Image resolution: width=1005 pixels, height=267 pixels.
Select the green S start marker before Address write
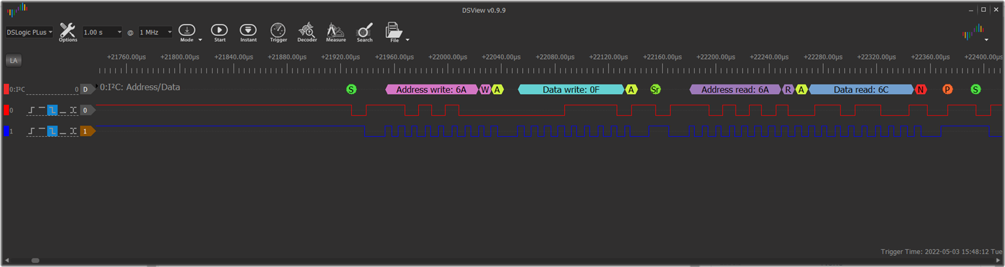(x=351, y=89)
